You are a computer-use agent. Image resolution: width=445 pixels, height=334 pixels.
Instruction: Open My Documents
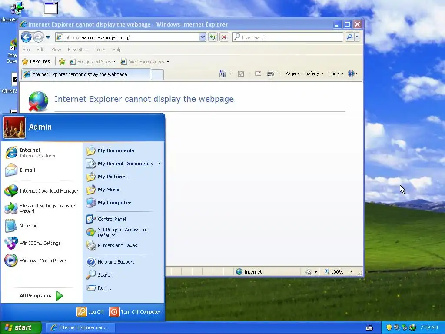pos(124,150)
